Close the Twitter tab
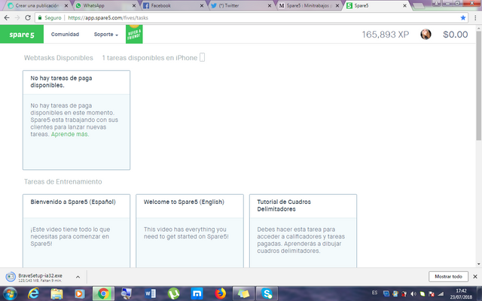 [x=270, y=5]
